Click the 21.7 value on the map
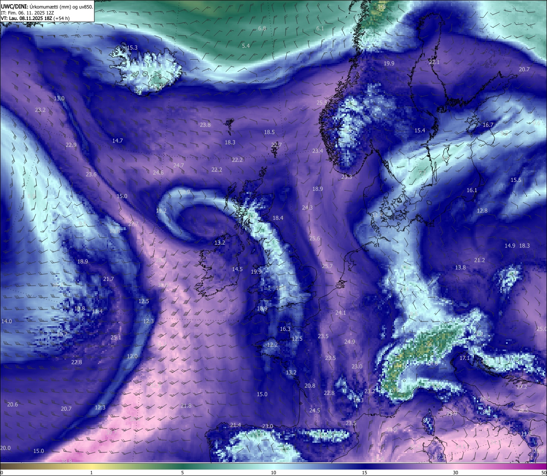This screenshot has height=476, width=547. click(109, 279)
